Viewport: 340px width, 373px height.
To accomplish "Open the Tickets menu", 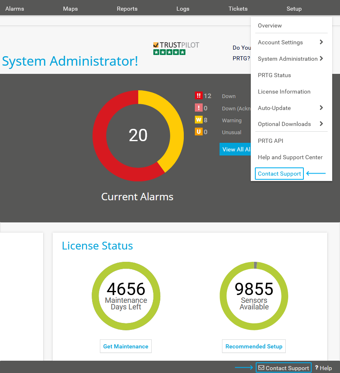I will pyautogui.click(x=238, y=9).
